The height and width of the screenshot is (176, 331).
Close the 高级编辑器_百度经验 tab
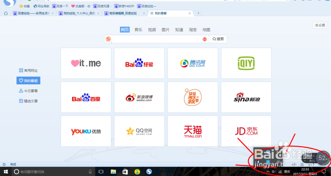click(144, 13)
